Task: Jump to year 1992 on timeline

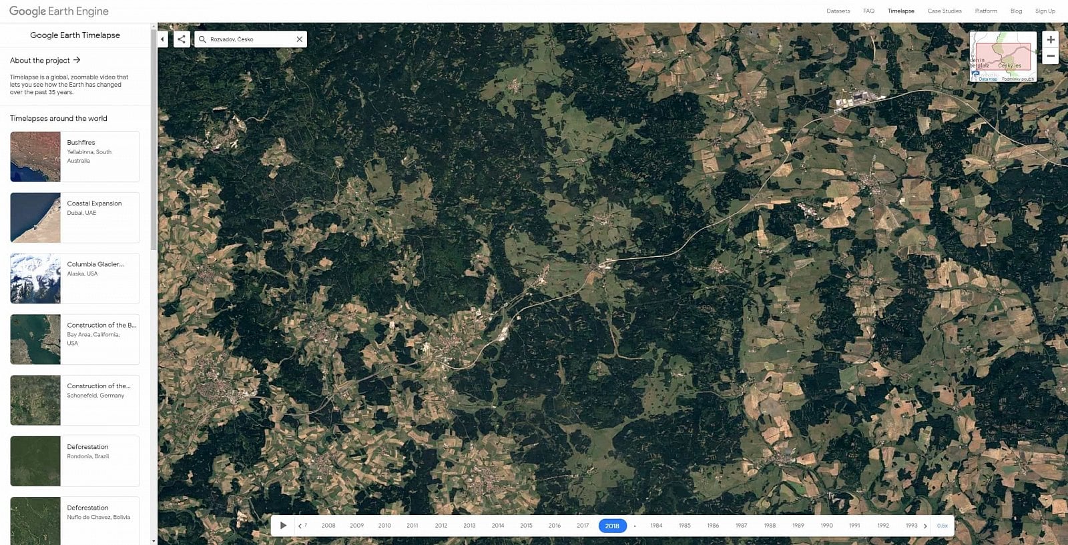Action: click(883, 526)
